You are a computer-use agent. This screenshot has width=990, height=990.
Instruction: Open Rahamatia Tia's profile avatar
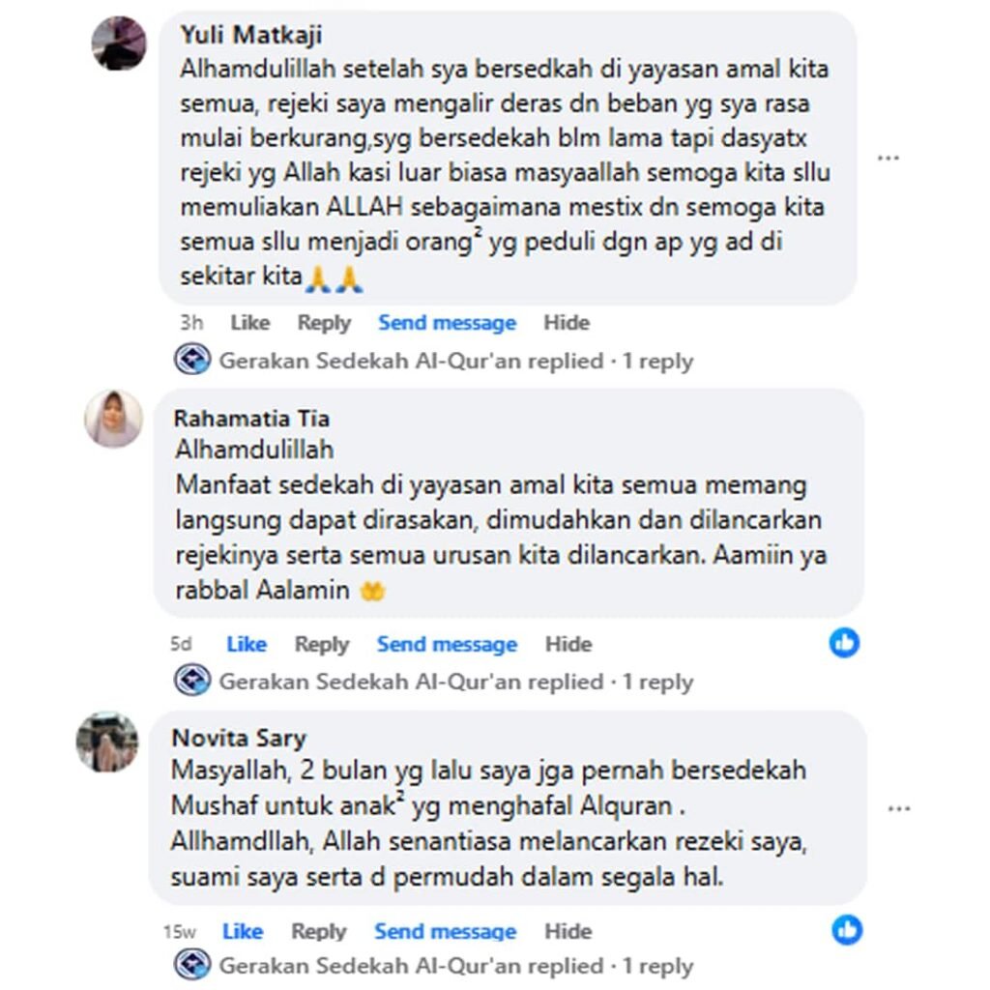pyautogui.click(x=114, y=419)
